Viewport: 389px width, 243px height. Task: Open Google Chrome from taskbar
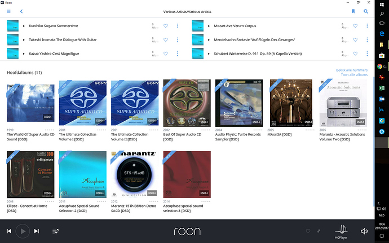coord(380,67)
